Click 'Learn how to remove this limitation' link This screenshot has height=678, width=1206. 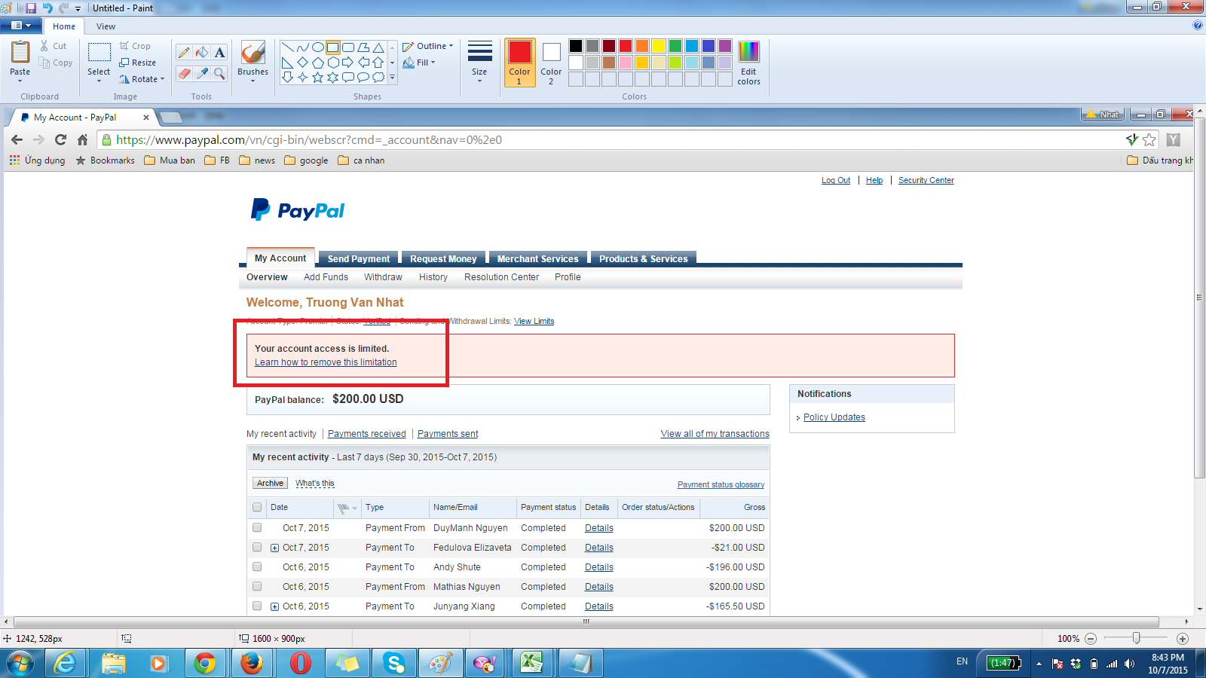pyautogui.click(x=326, y=362)
